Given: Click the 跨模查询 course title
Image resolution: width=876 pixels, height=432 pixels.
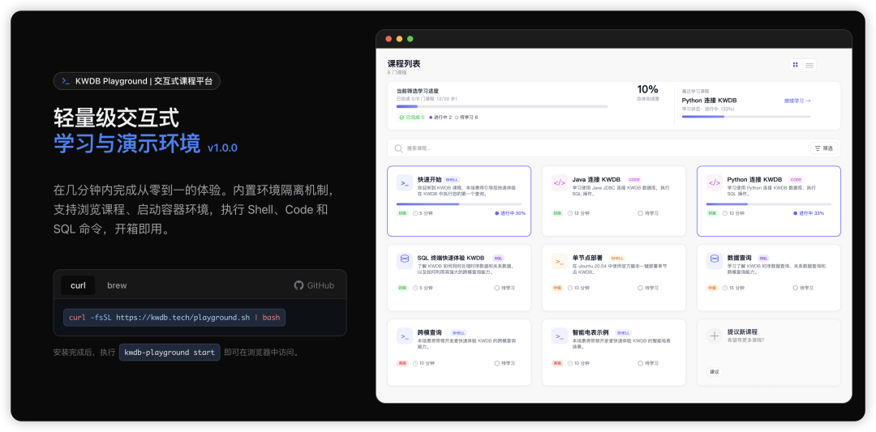Looking at the screenshot, I should pyautogui.click(x=430, y=332).
